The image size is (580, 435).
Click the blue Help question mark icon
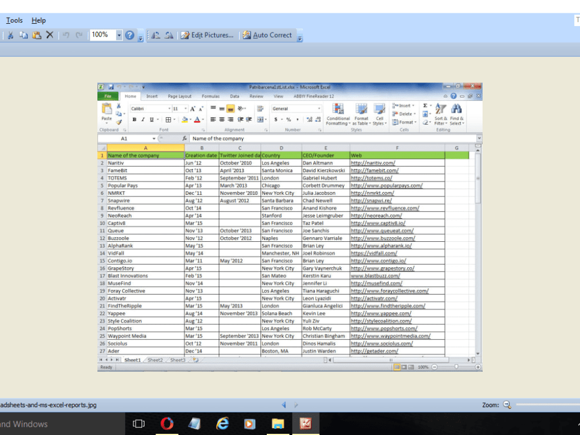(x=129, y=35)
